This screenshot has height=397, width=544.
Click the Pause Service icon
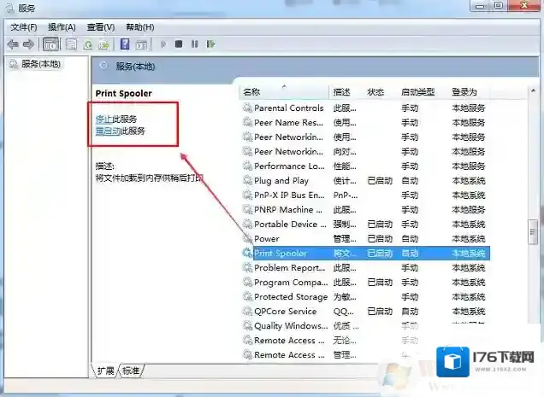coord(195,44)
